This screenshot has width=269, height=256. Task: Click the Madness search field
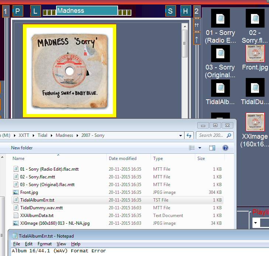coord(87,11)
